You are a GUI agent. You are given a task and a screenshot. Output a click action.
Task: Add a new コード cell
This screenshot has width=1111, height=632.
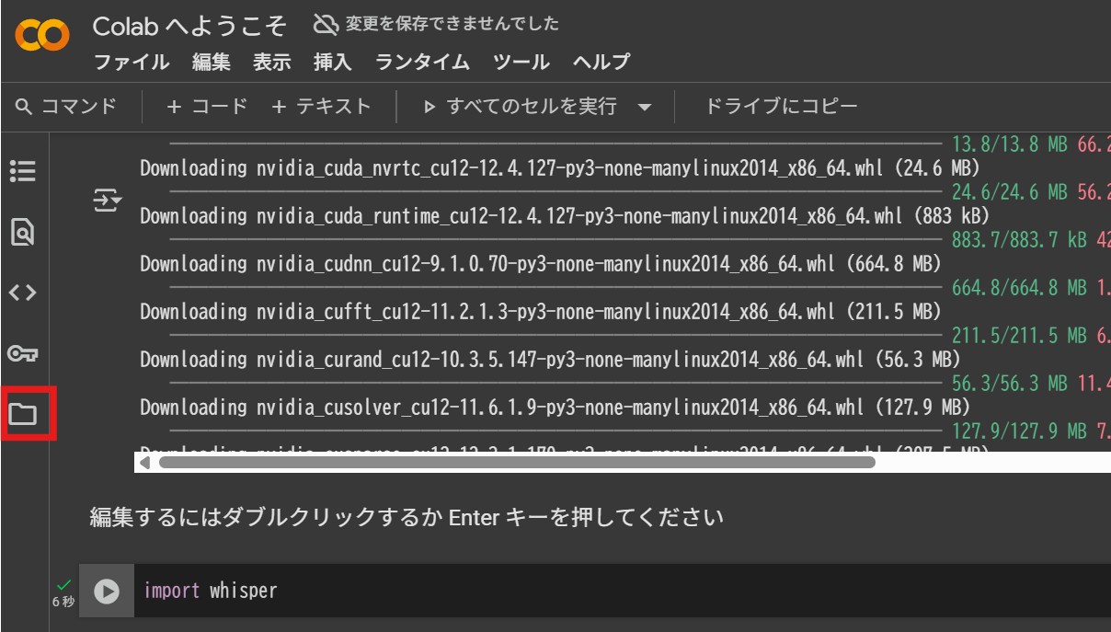coord(208,107)
